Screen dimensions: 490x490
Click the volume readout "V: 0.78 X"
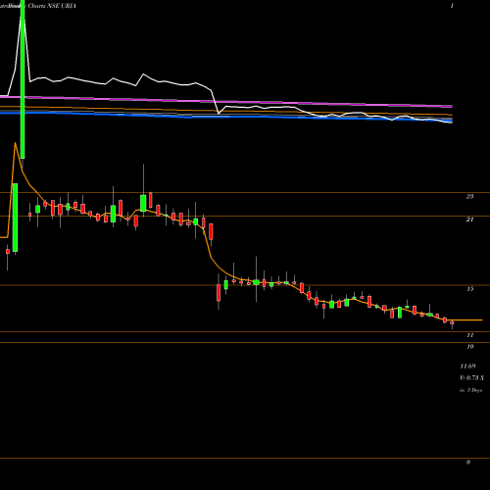pyautogui.click(x=471, y=378)
